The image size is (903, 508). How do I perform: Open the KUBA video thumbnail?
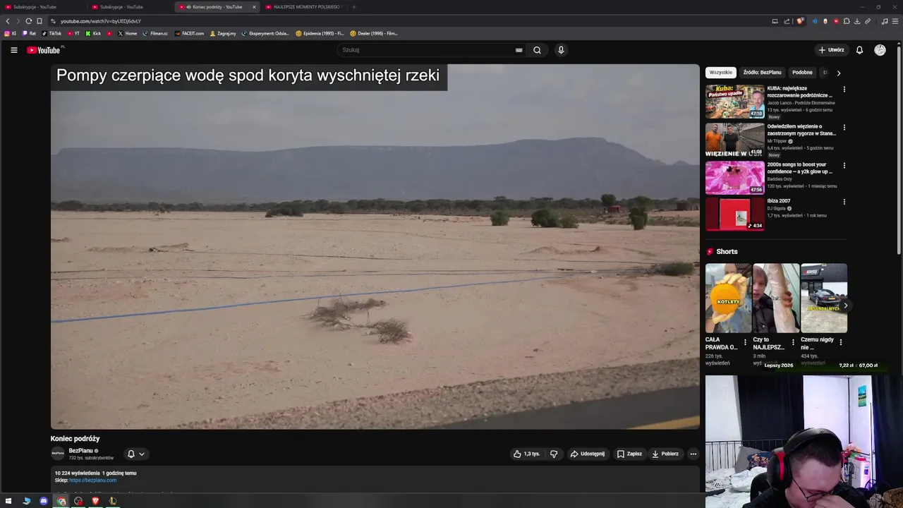(x=735, y=102)
